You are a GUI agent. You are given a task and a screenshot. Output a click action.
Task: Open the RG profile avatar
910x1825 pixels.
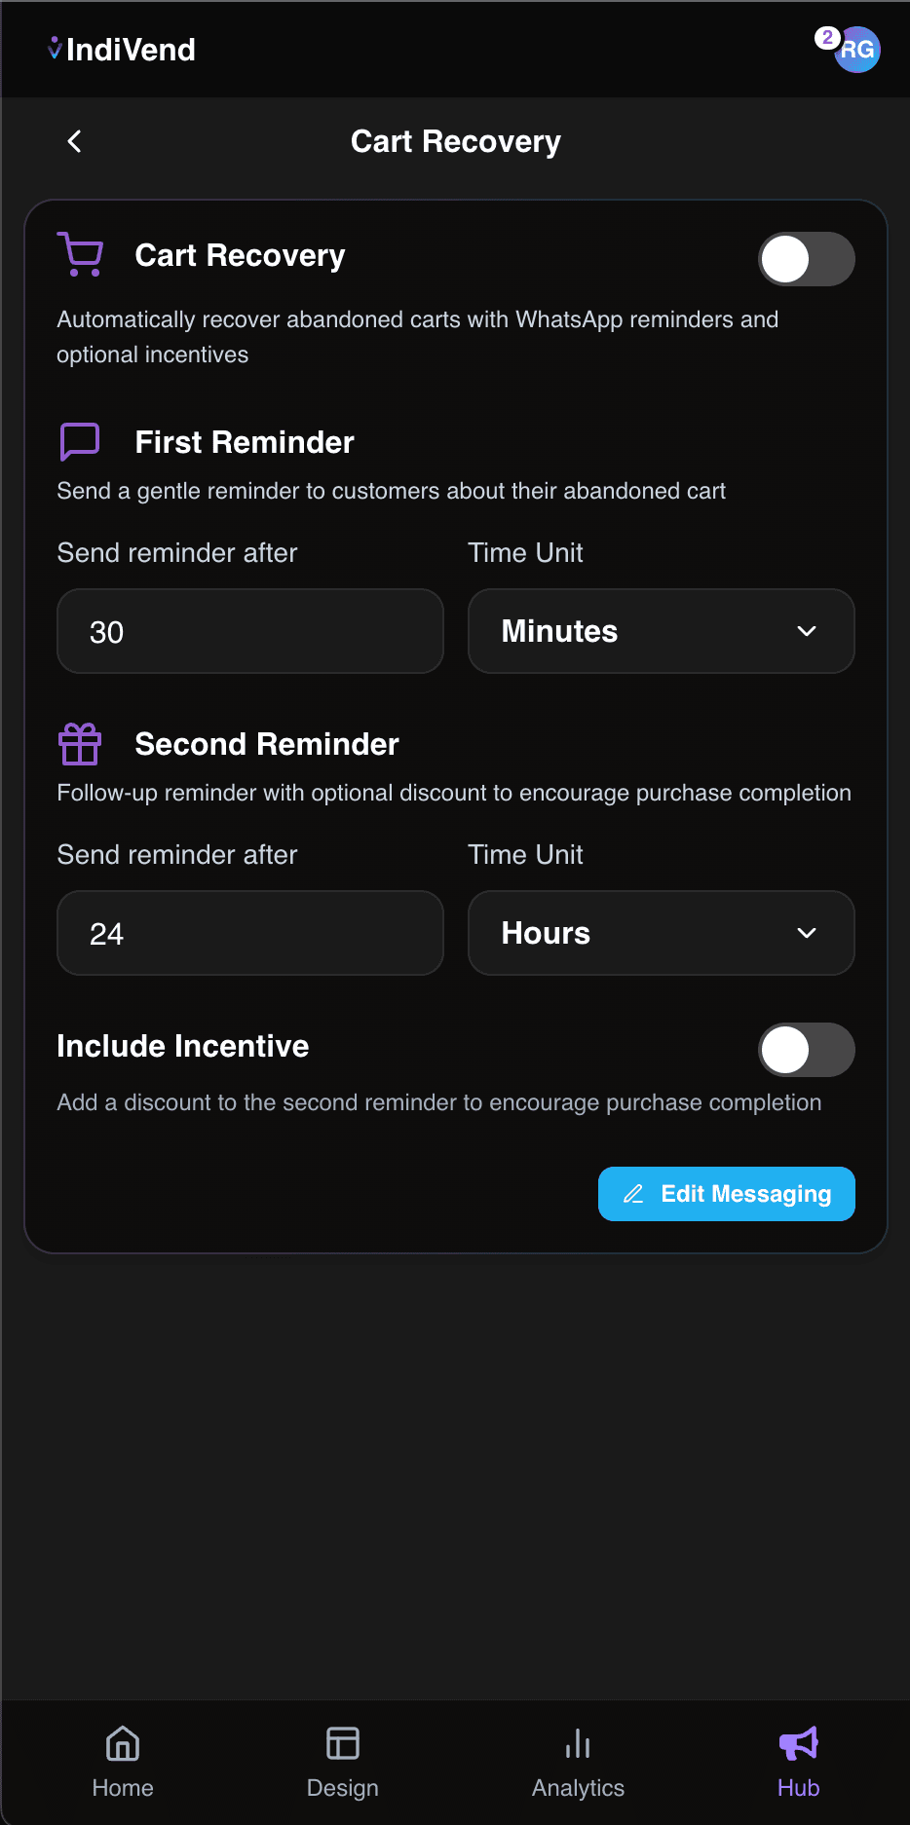[859, 52]
